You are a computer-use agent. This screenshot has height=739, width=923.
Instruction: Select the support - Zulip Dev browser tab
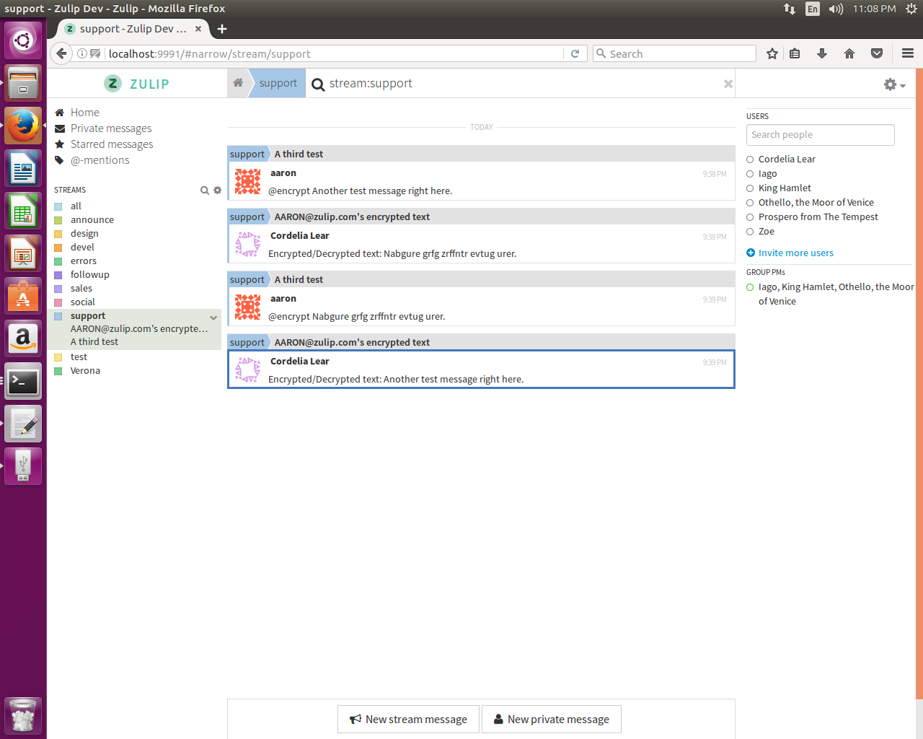click(x=133, y=29)
